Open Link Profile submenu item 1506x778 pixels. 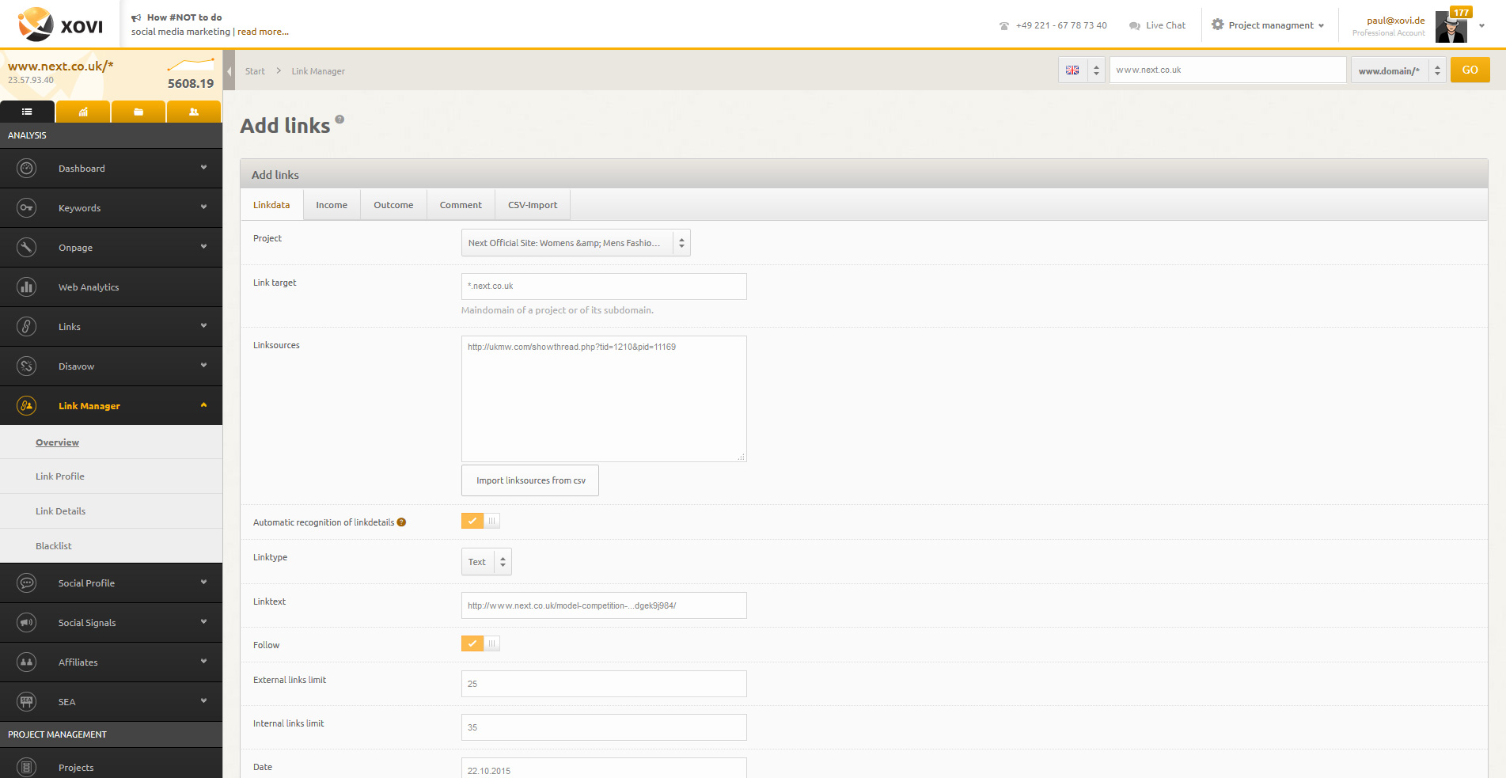[x=60, y=476]
